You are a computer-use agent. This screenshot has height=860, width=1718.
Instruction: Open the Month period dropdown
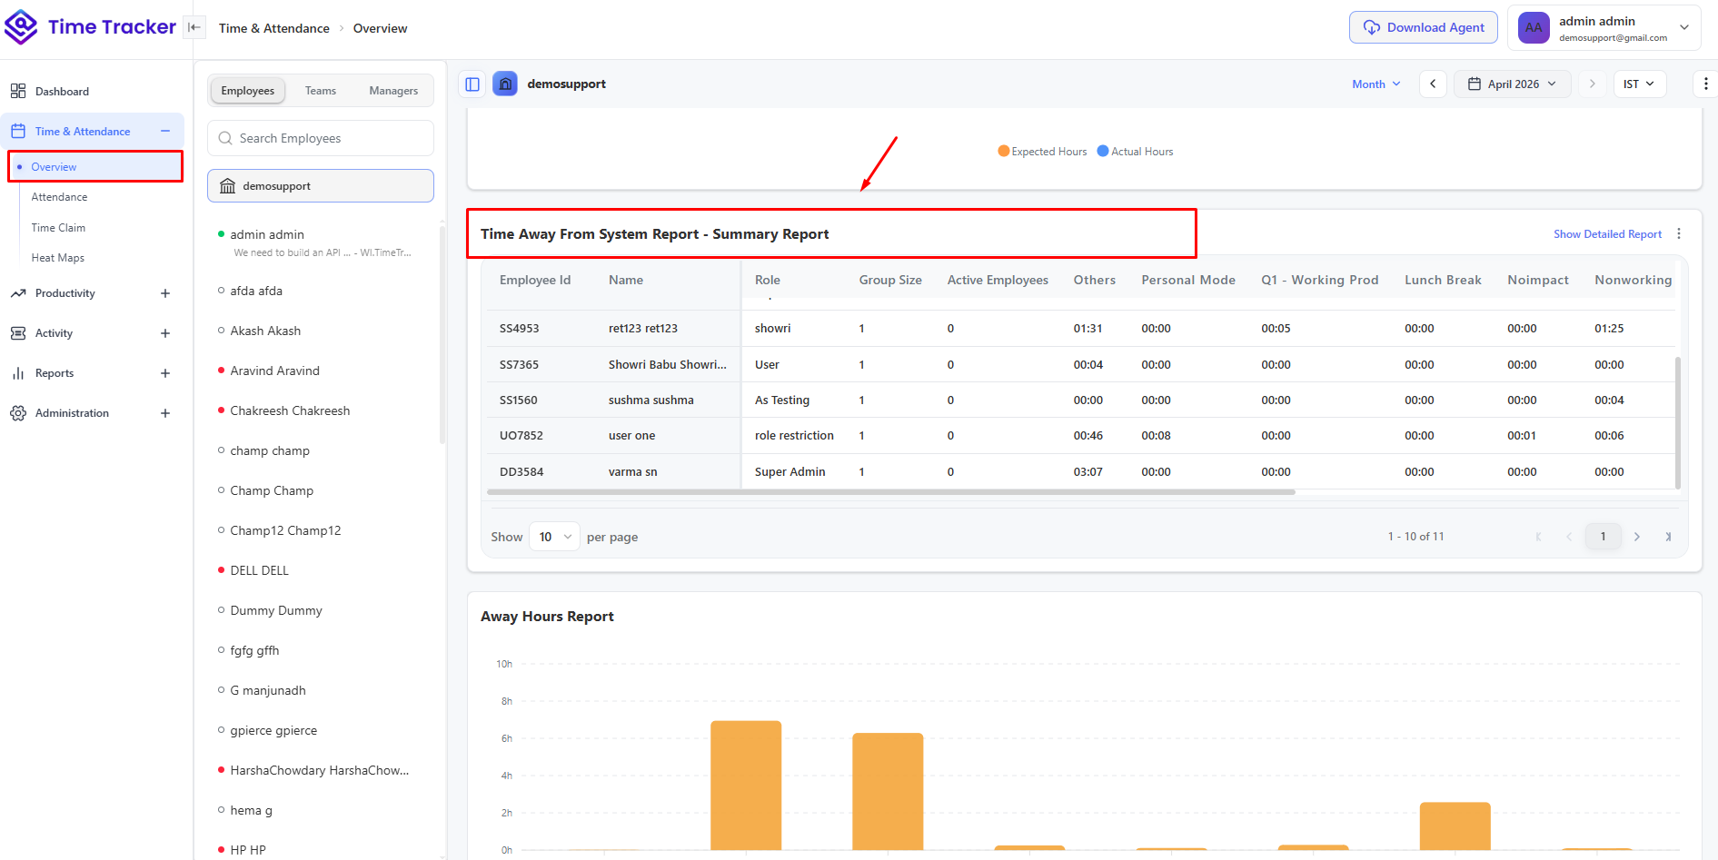click(1375, 84)
